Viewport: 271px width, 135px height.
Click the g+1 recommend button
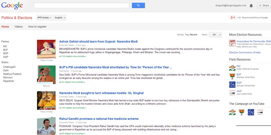pos(232,18)
